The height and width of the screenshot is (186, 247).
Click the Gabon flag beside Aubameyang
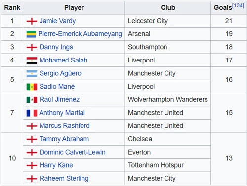pyautogui.click(x=31, y=34)
